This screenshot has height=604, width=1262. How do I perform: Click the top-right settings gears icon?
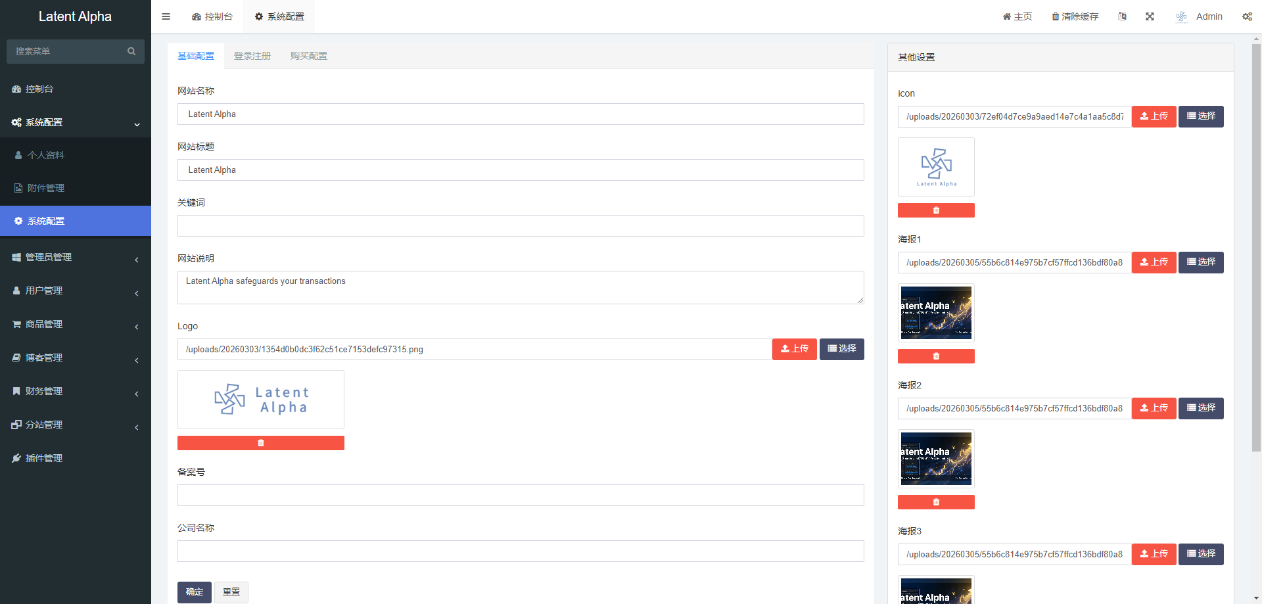coord(1247,16)
